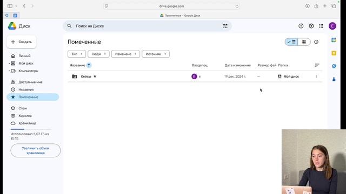346x194 pixels.
Task: Click the Google Drive logo
Action: 12,26
